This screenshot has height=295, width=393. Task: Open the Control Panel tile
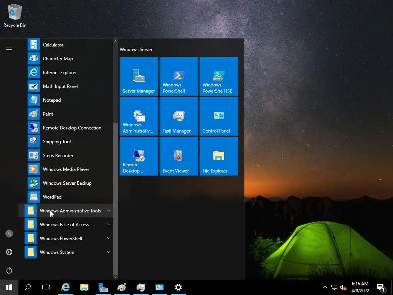[x=218, y=116]
